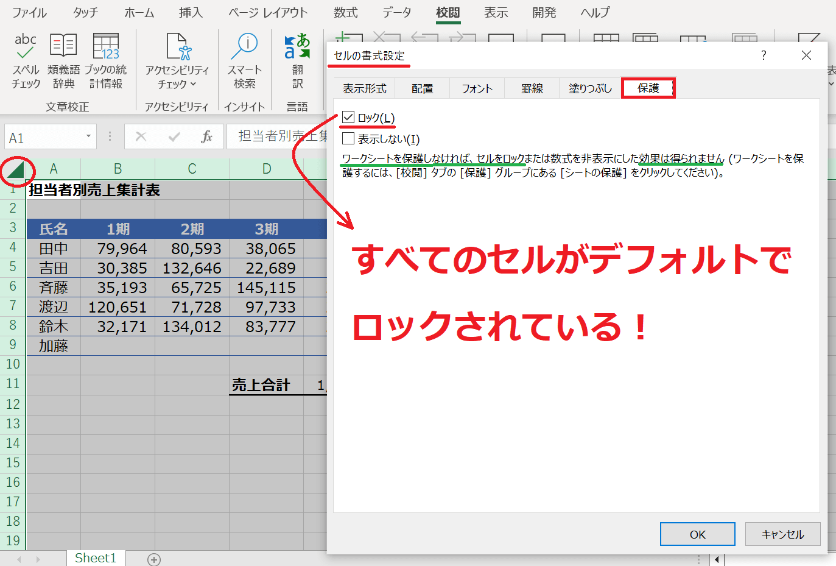This screenshot has height=566, width=836.
Task: Open the スマート検索 smart lookup
Action: pyautogui.click(x=245, y=61)
